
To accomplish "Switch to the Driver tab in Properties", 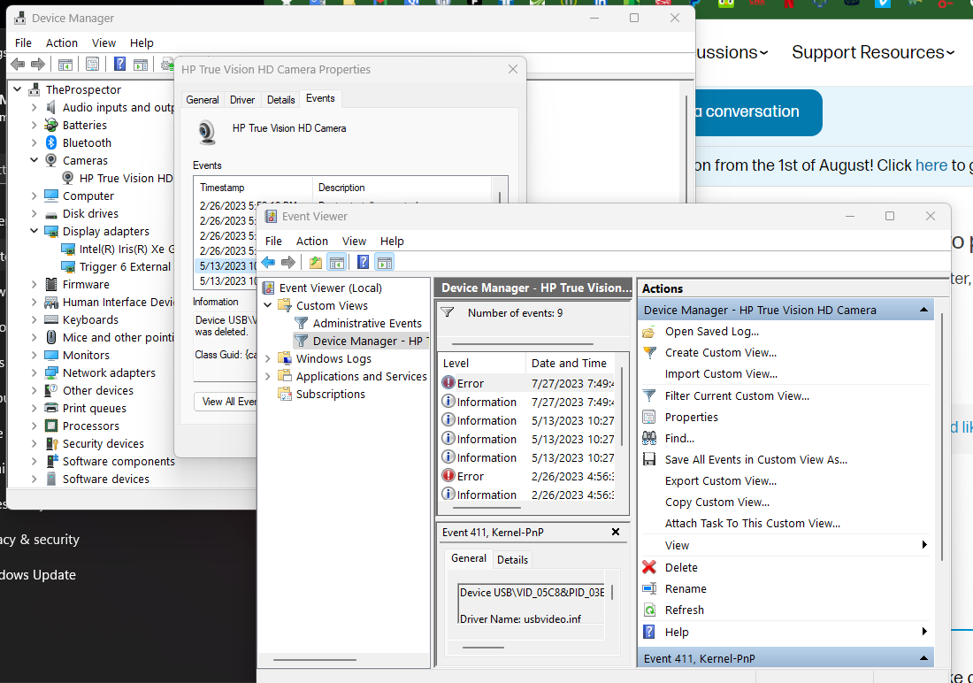I will (x=242, y=100).
